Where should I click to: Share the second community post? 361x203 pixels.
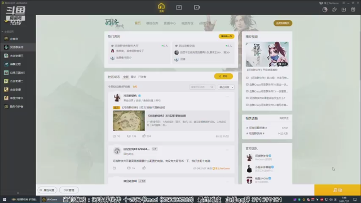[x=114, y=168]
